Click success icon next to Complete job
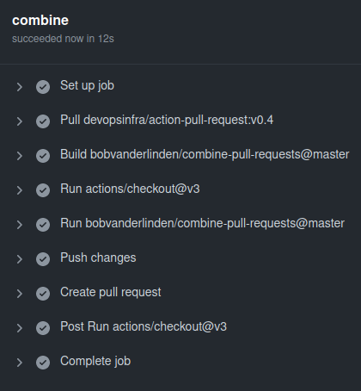The height and width of the screenshot is (391, 361). click(x=43, y=363)
